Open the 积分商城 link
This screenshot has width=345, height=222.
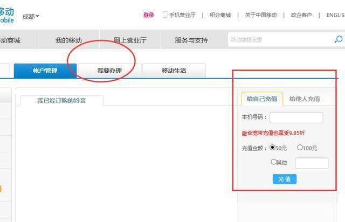220,15
